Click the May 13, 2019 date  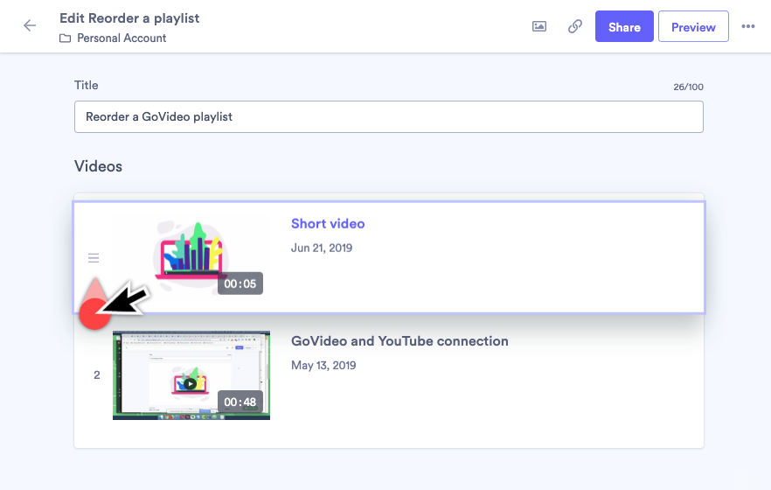323,366
